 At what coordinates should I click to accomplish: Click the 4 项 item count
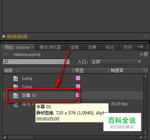coord(144,54)
